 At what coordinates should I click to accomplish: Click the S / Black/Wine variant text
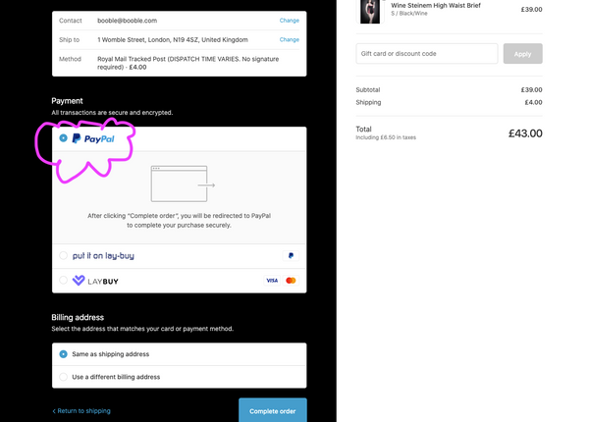click(x=409, y=14)
